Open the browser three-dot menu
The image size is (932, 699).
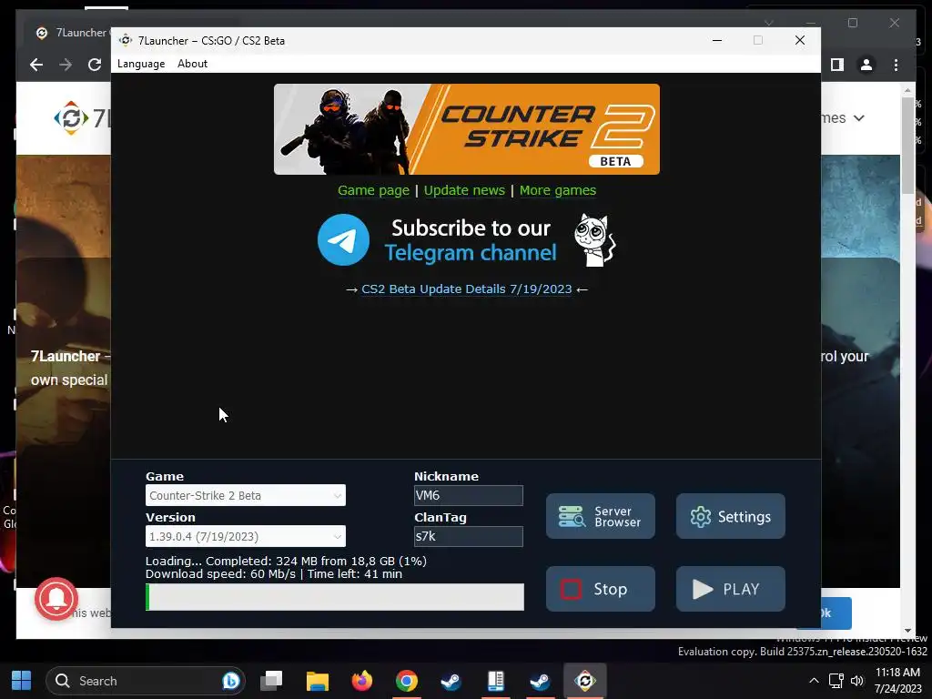point(896,65)
